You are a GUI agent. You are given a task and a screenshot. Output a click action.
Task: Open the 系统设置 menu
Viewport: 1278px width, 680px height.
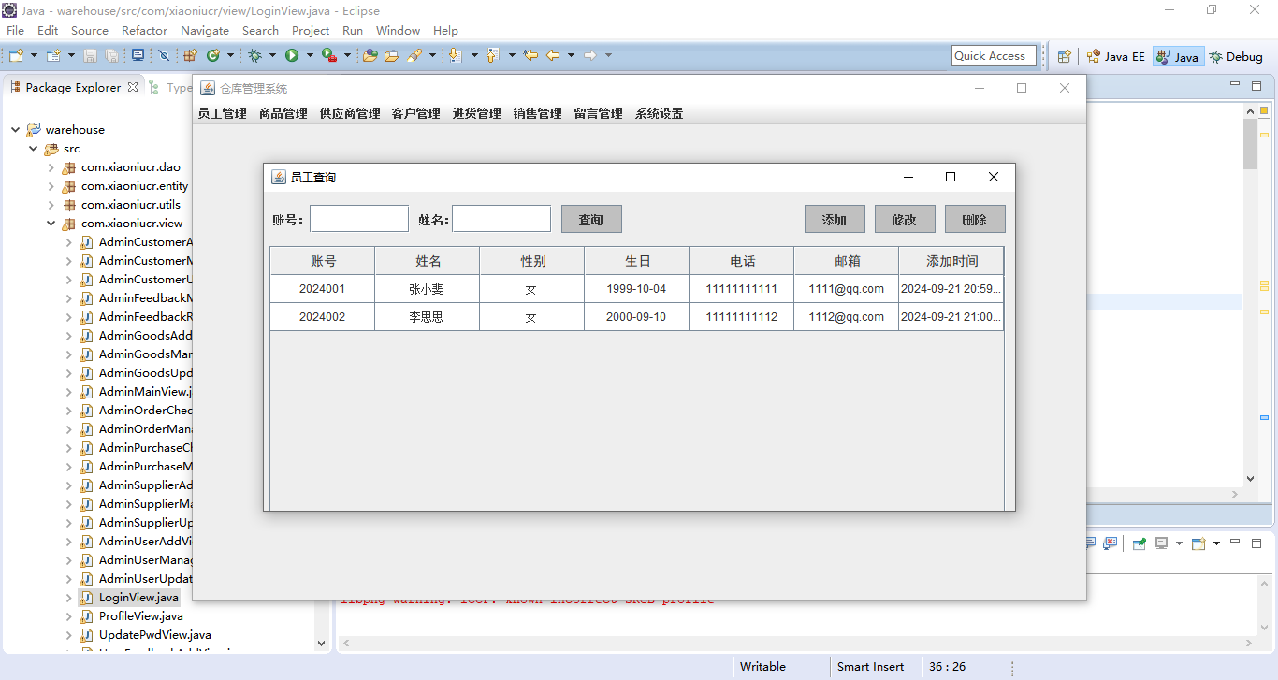coord(659,114)
